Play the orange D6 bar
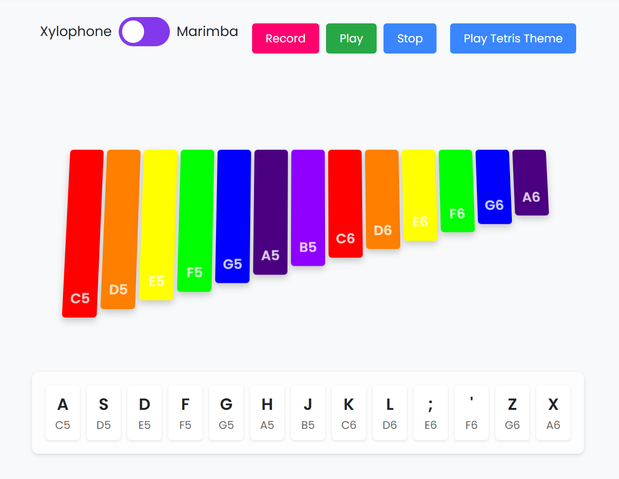Image resolution: width=619 pixels, height=479 pixels. click(382, 199)
